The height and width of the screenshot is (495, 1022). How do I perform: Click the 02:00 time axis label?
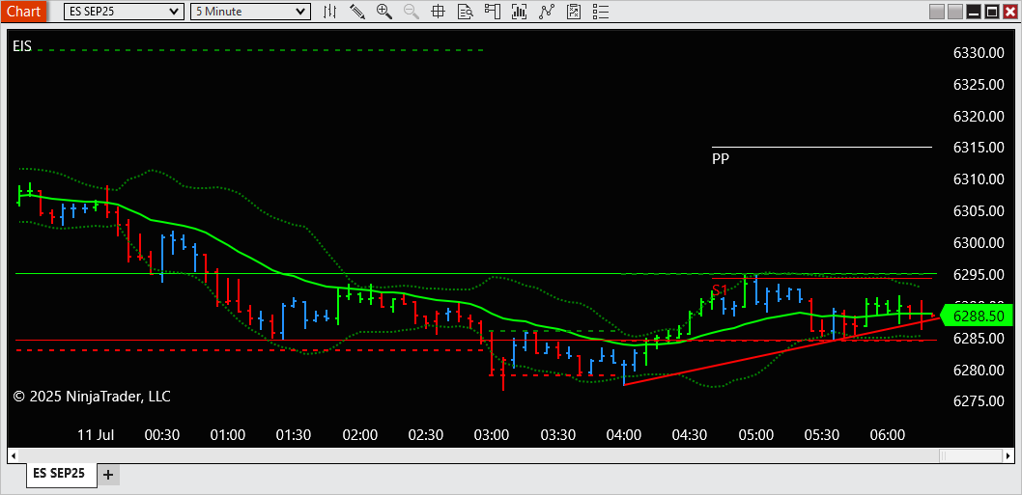(x=359, y=434)
